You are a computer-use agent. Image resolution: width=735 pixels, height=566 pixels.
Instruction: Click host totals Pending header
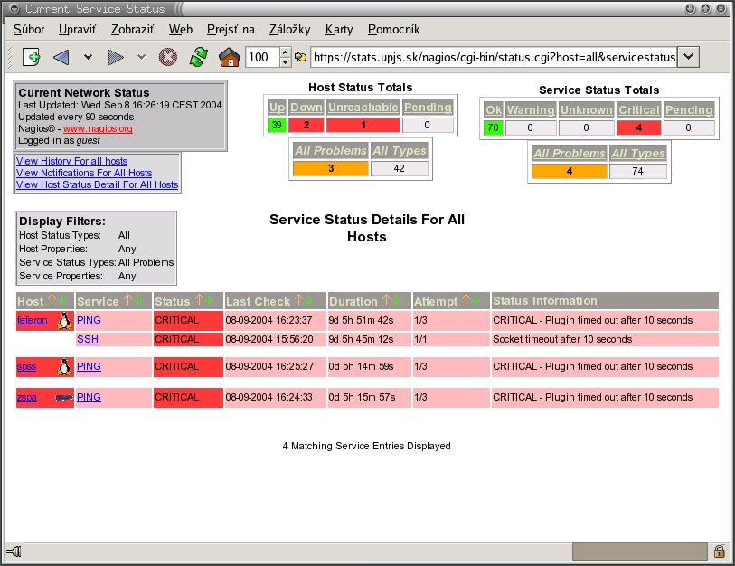click(x=428, y=108)
